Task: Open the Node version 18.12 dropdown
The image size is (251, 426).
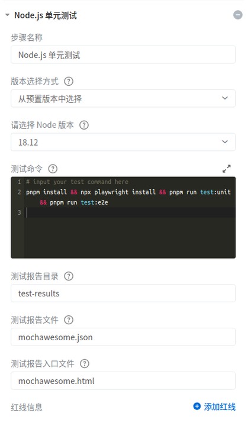Action: [x=123, y=142]
